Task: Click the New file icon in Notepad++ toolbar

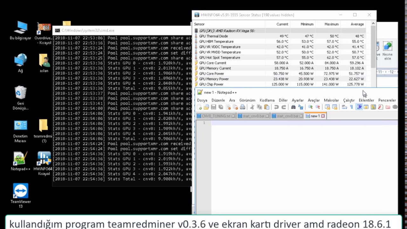Action: pos(199,107)
